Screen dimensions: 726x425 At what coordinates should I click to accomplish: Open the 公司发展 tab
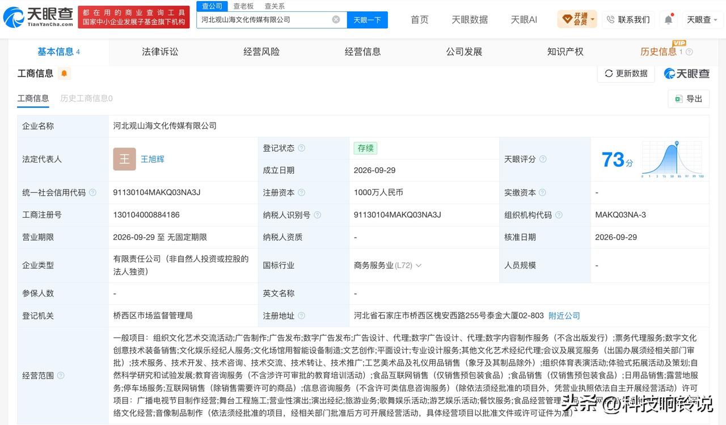(464, 52)
